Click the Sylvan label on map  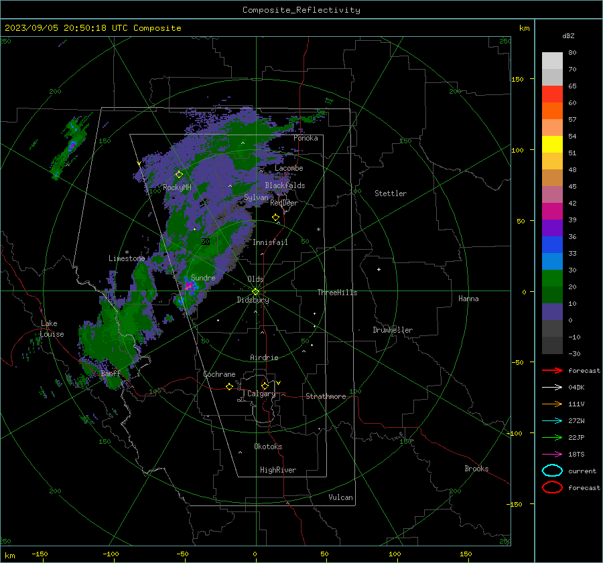pyautogui.click(x=256, y=197)
